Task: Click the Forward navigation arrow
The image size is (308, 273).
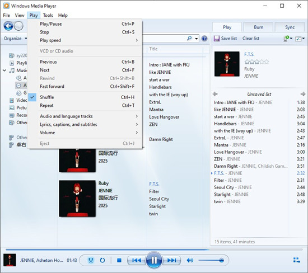Action: (x=18, y=26)
